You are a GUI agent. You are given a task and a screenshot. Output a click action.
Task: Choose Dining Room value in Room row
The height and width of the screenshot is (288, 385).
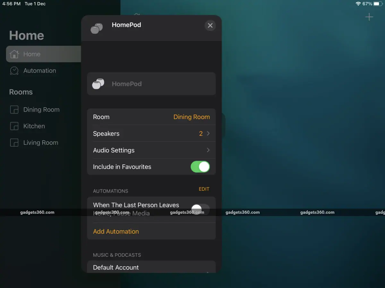tap(192, 117)
